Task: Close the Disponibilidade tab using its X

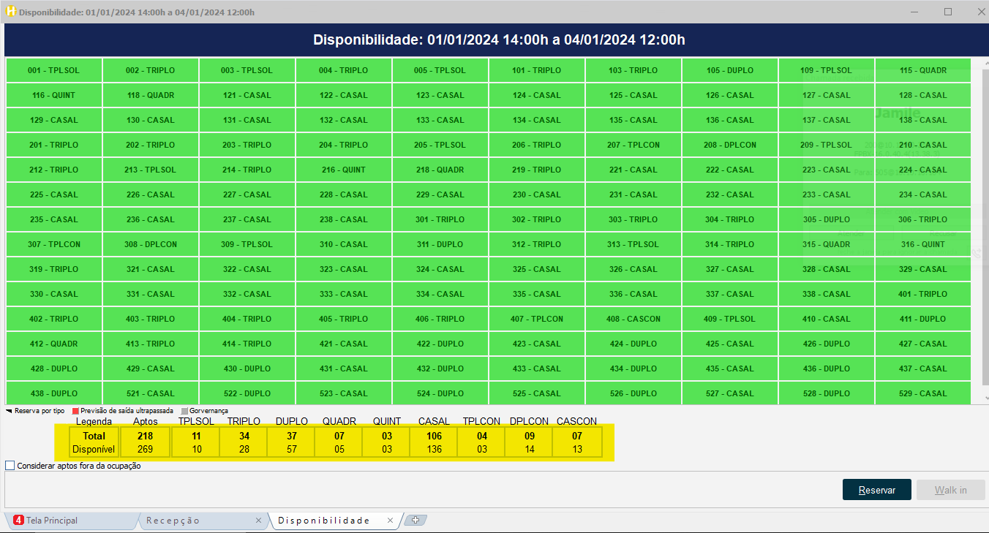Action: point(391,521)
